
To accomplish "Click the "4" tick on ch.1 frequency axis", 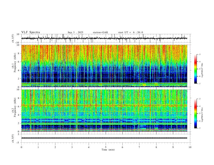I will 19,70.
